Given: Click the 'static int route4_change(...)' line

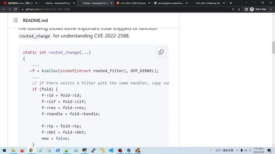Looking at the screenshot, I should pyautogui.click(x=57, y=52).
